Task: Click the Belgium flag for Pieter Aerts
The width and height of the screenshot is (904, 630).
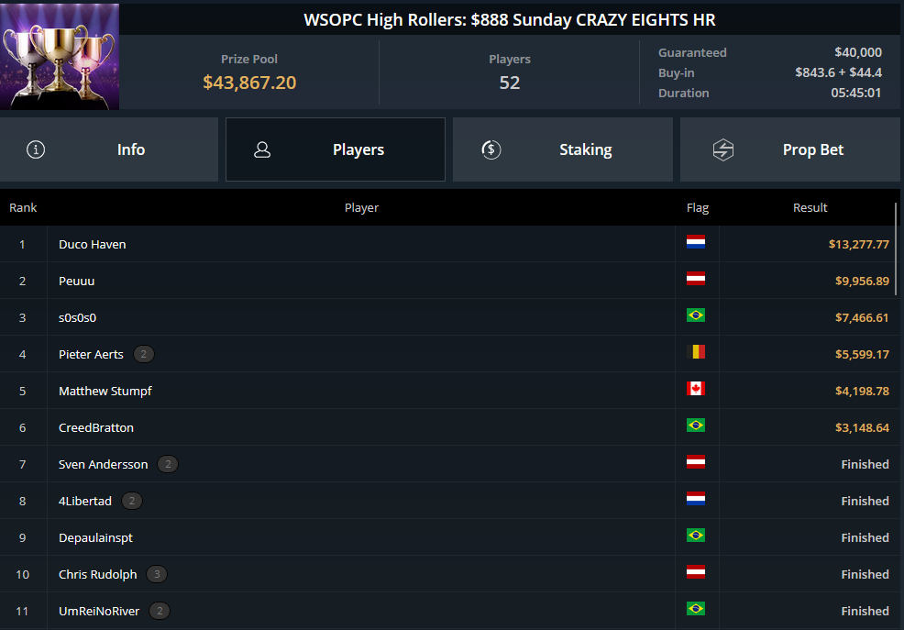Action: tap(696, 352)
